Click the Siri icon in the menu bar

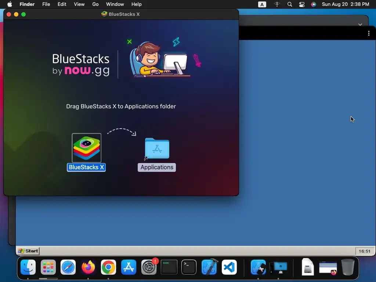pos(314,4)
